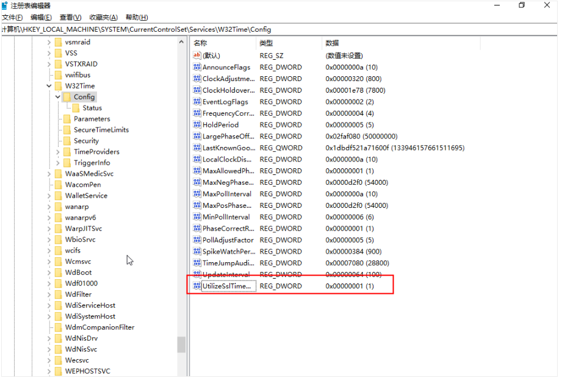The image size is (562, 378).
Task: Click the string icon of the (默认) value
Action: [x=196, y=55]
